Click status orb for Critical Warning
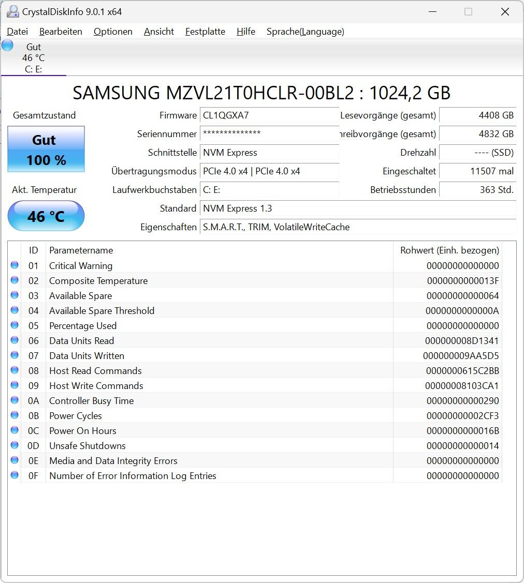This screenshot has height=583, width=524. (14, 265)
